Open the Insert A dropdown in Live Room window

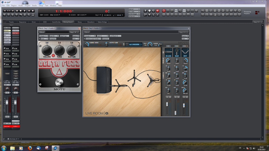pyautogui.click(x=103, y=36)
